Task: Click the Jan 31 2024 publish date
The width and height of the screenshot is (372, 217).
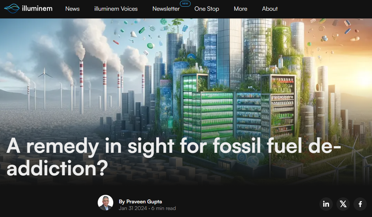Action: coord(133,209)
